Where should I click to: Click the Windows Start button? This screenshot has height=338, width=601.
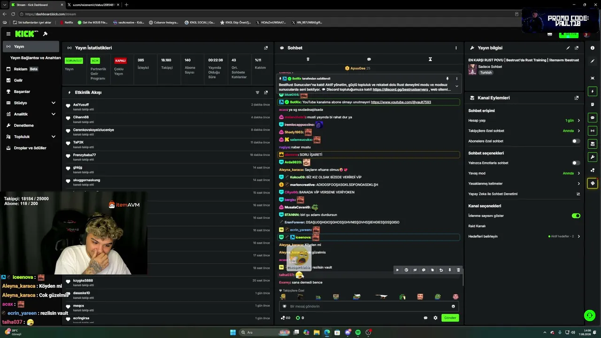tap(233, 332)
